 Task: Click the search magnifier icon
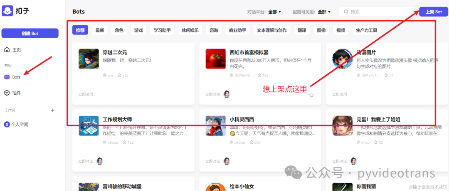tap(346, 12)
